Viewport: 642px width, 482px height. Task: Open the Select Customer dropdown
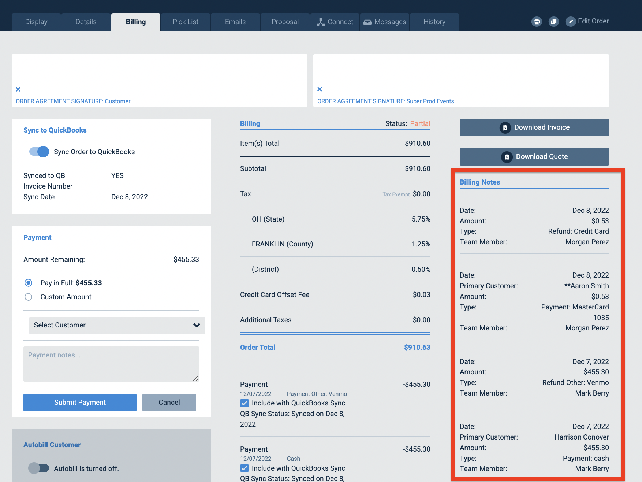point(117,325)
